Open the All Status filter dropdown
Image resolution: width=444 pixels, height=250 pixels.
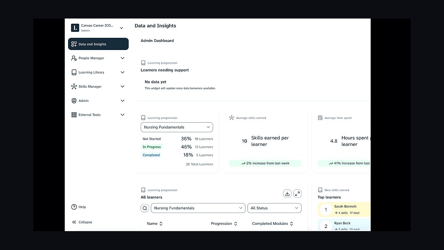coord(275,208)
